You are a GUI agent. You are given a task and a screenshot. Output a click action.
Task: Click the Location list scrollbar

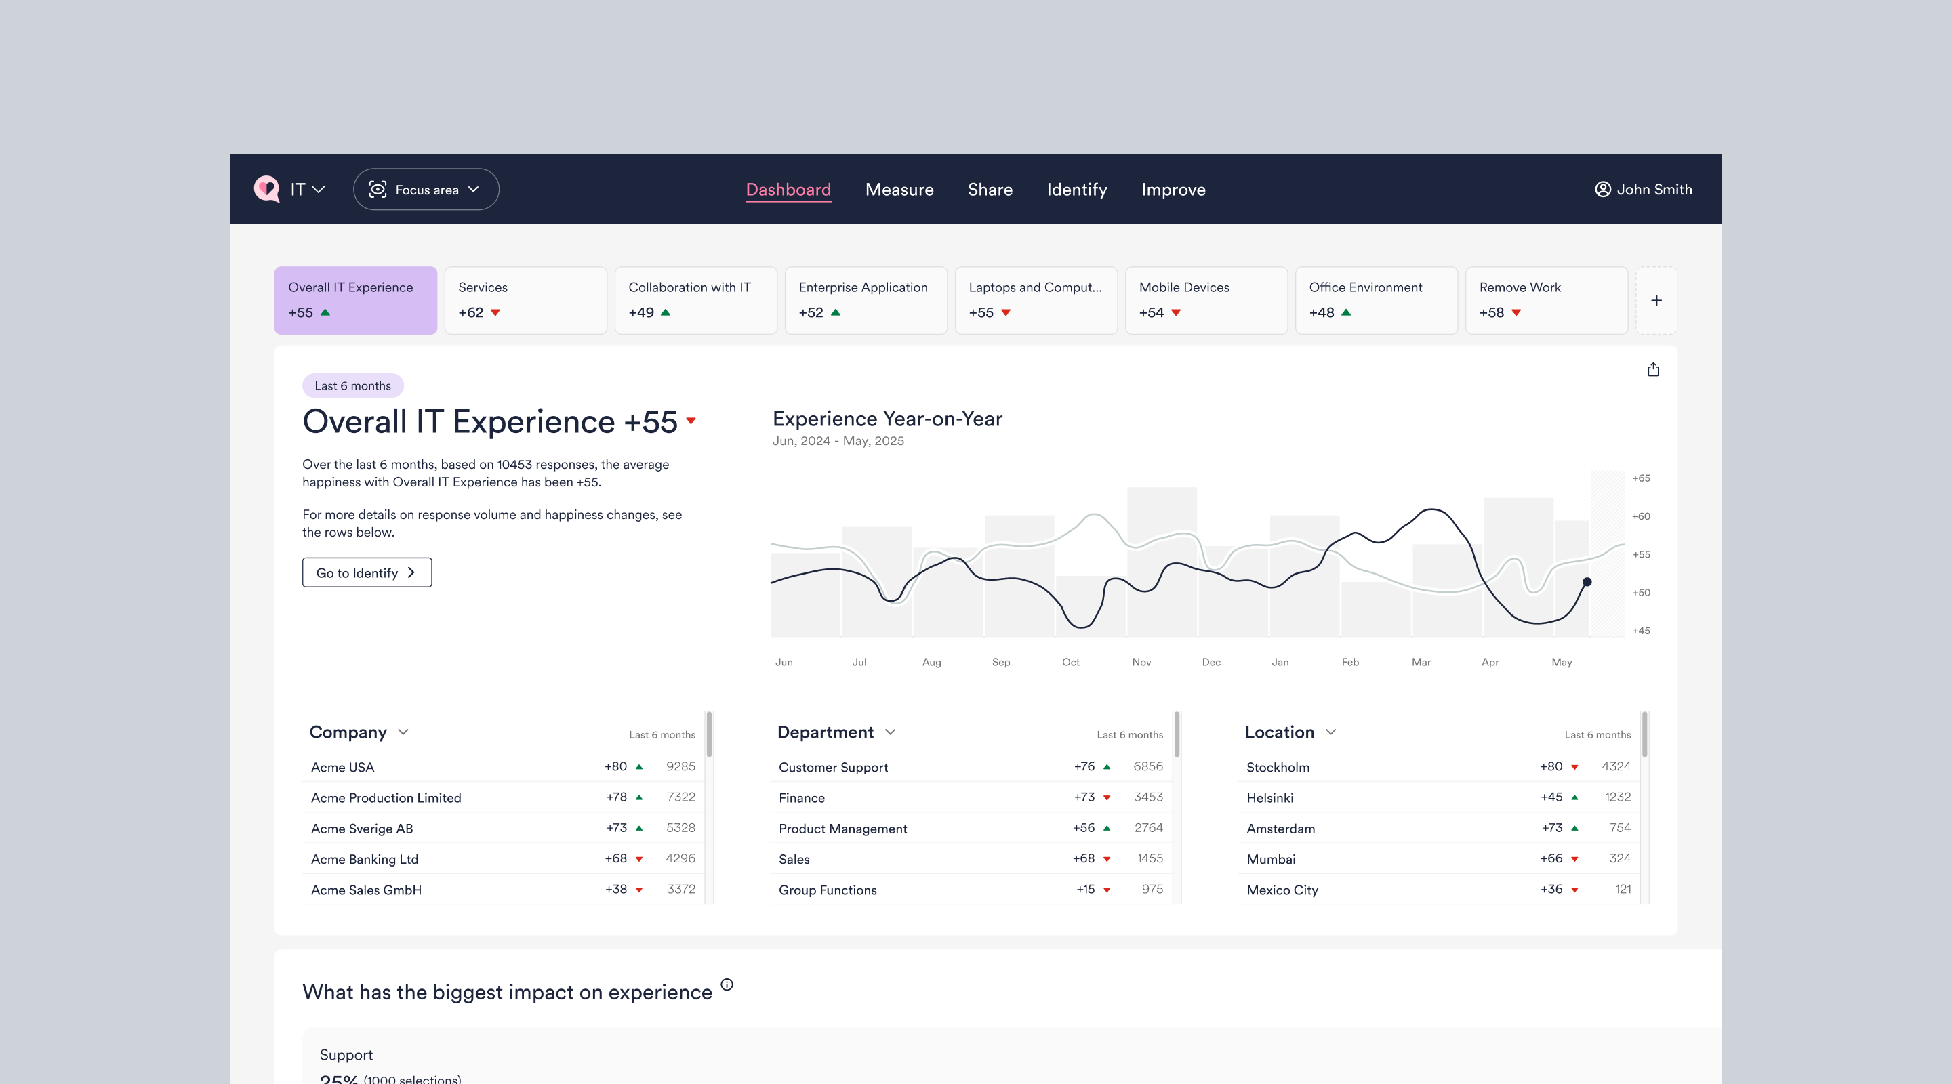tap(1644, 734)
